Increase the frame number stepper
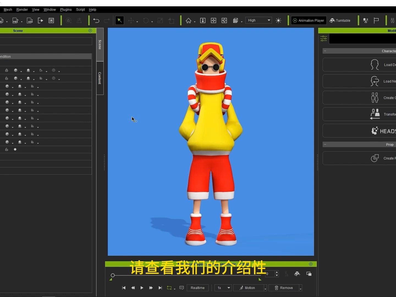 (277, 272)
